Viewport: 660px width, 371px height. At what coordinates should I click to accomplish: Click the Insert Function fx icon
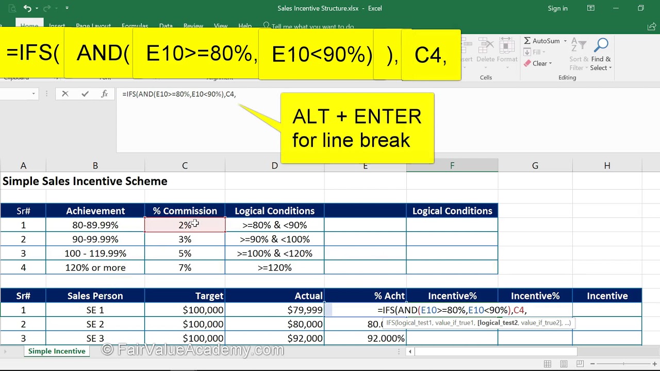point(105,94)
